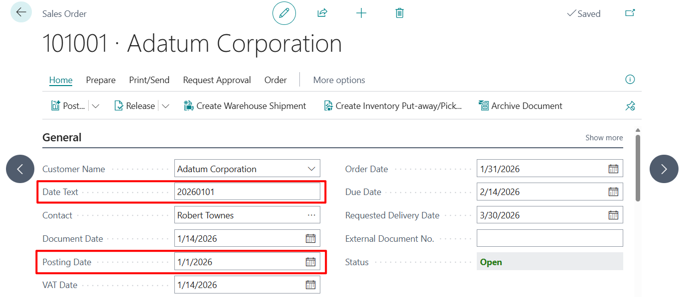Delete the order using the trash icon
The width and height of the screenshot is (684, 297).
pos(399,13)
